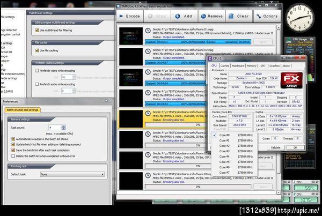The image size is (322, 216).
Task: Click the D1.mpg completed progress bar
Action: (197, 42)
